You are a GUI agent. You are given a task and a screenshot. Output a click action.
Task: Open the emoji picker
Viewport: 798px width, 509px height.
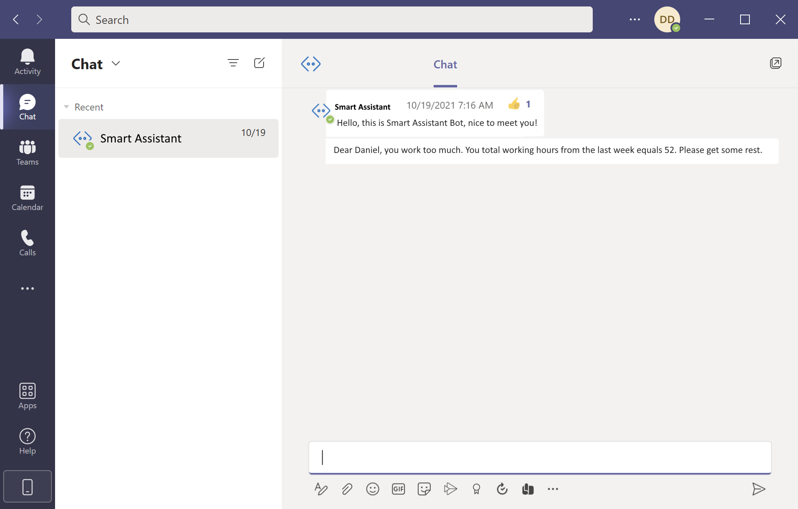(372, 489)
